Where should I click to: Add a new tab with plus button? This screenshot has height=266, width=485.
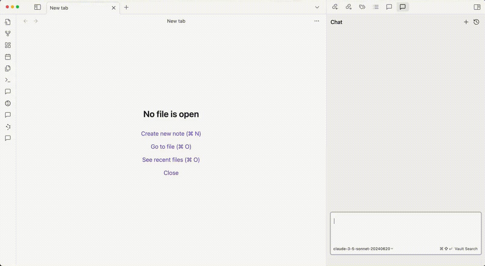click(126, 7)
